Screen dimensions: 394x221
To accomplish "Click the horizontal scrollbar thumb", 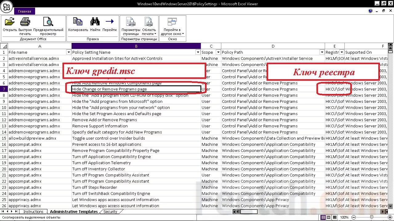I will click(249, 211).
